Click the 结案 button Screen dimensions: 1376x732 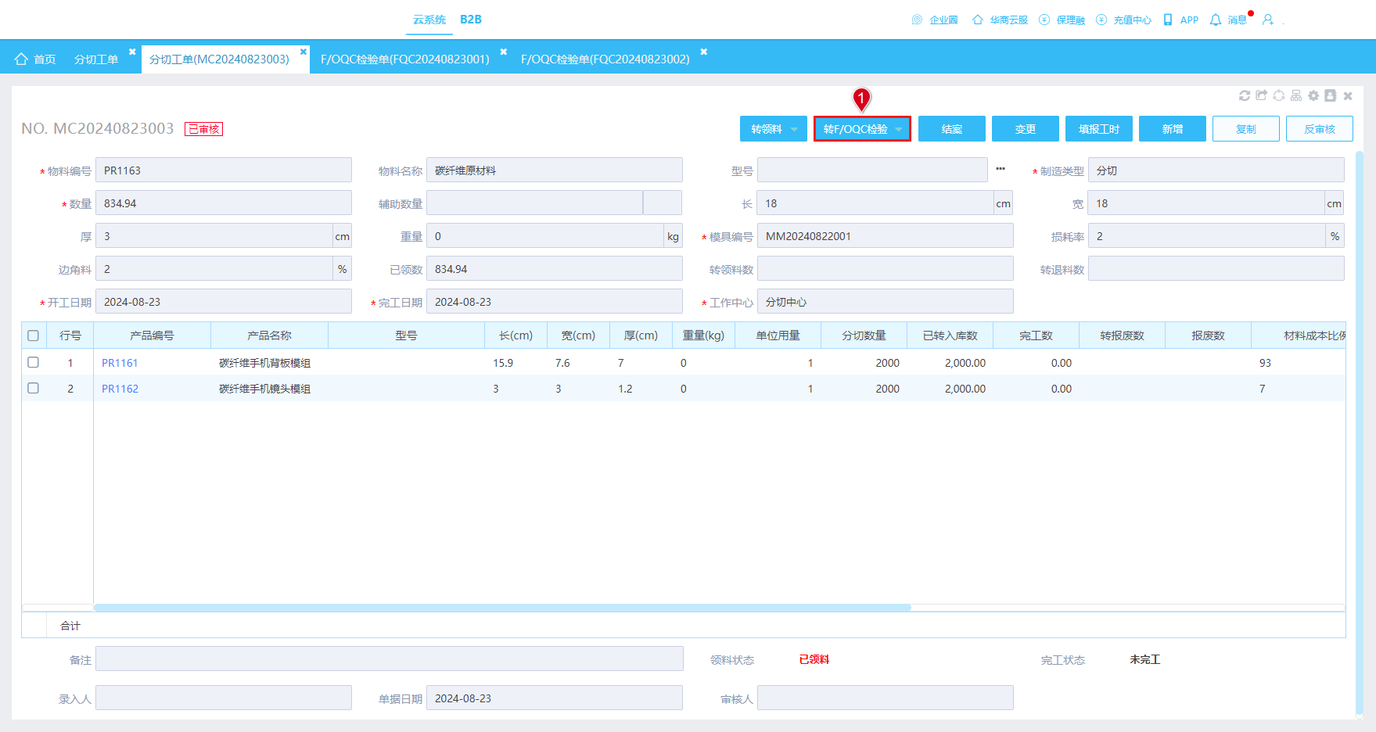[x=952, y=129]
